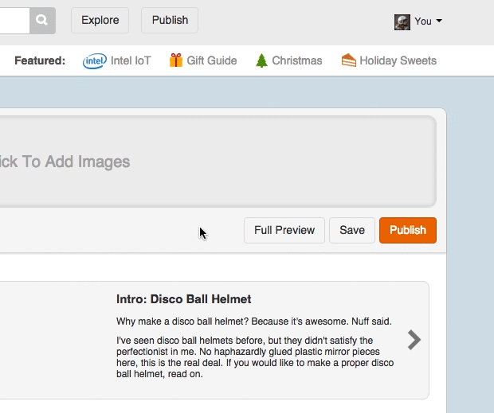Open the Gift Guide featured link
The width and height of the screenshot is (494, 413).
(212, 60)
